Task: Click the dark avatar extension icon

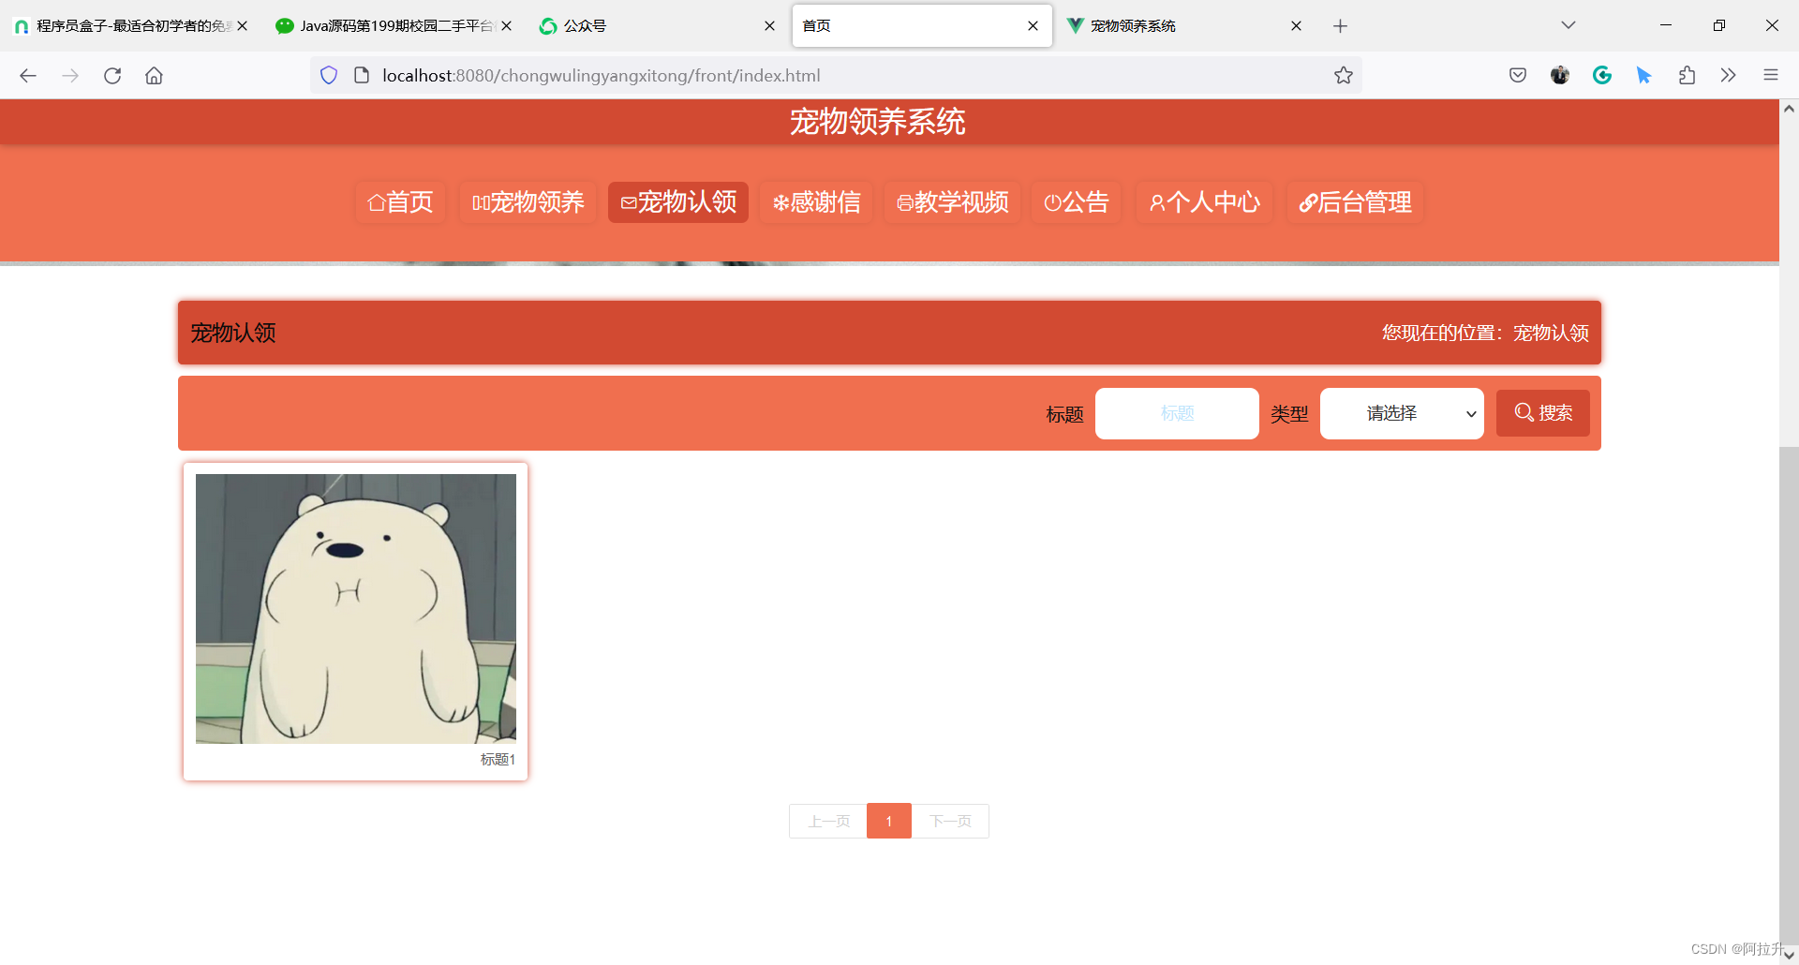Action: [1560, 76]
